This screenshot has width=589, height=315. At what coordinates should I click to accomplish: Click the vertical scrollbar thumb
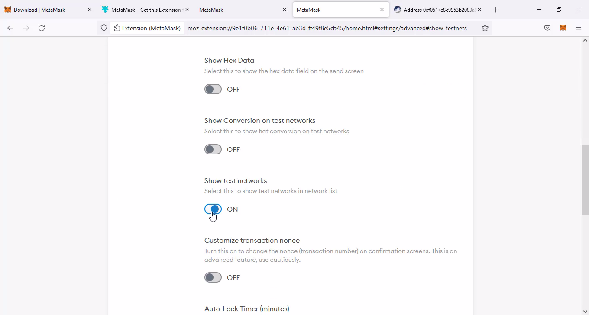click(585, 180)
